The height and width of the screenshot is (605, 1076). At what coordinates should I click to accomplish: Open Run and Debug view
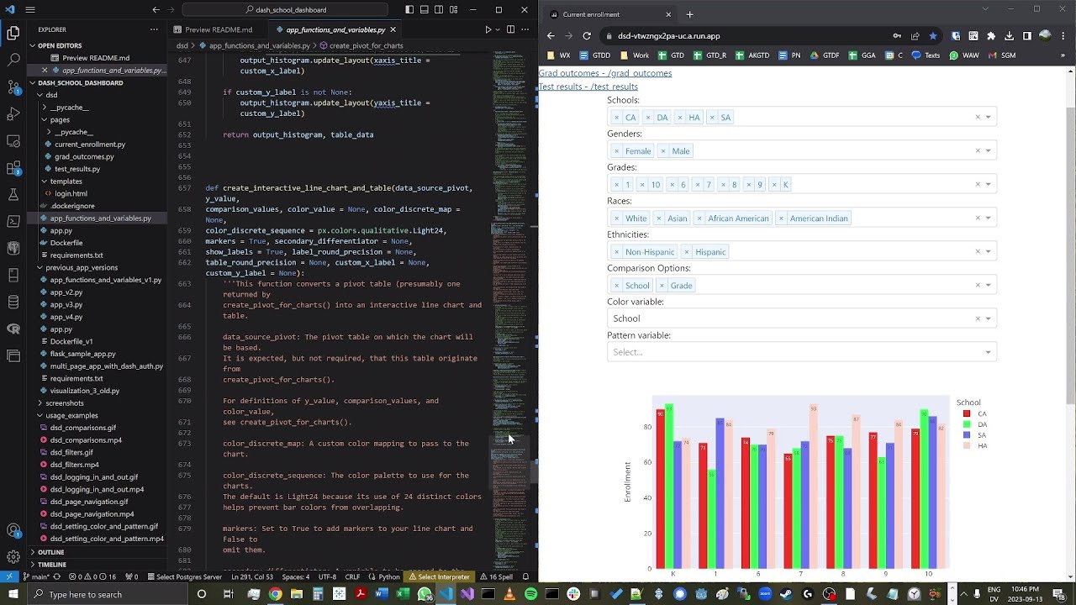pos(13,114)
